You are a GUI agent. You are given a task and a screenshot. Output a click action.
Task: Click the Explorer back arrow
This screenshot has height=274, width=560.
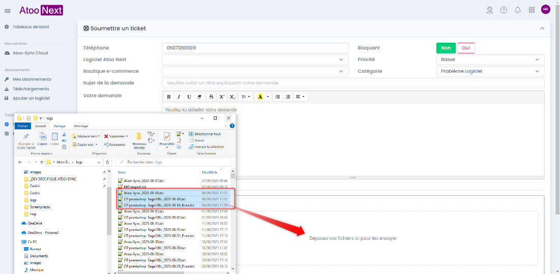click(20, 162)
